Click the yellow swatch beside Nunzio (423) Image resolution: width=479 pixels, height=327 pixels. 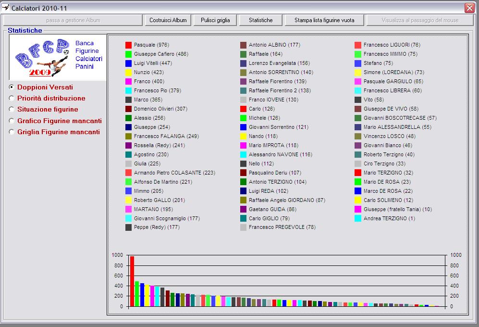[128, 72]
